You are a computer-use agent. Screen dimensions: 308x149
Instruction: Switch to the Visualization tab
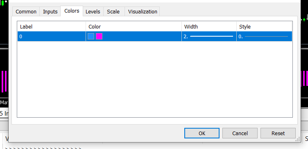(143, 11)
